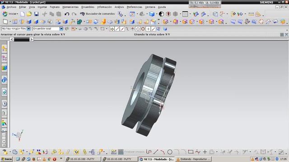The image size is (289, 162).
Task: Save the part with the floppy icon
Action: pyautogui.click(x=36, y=14)
